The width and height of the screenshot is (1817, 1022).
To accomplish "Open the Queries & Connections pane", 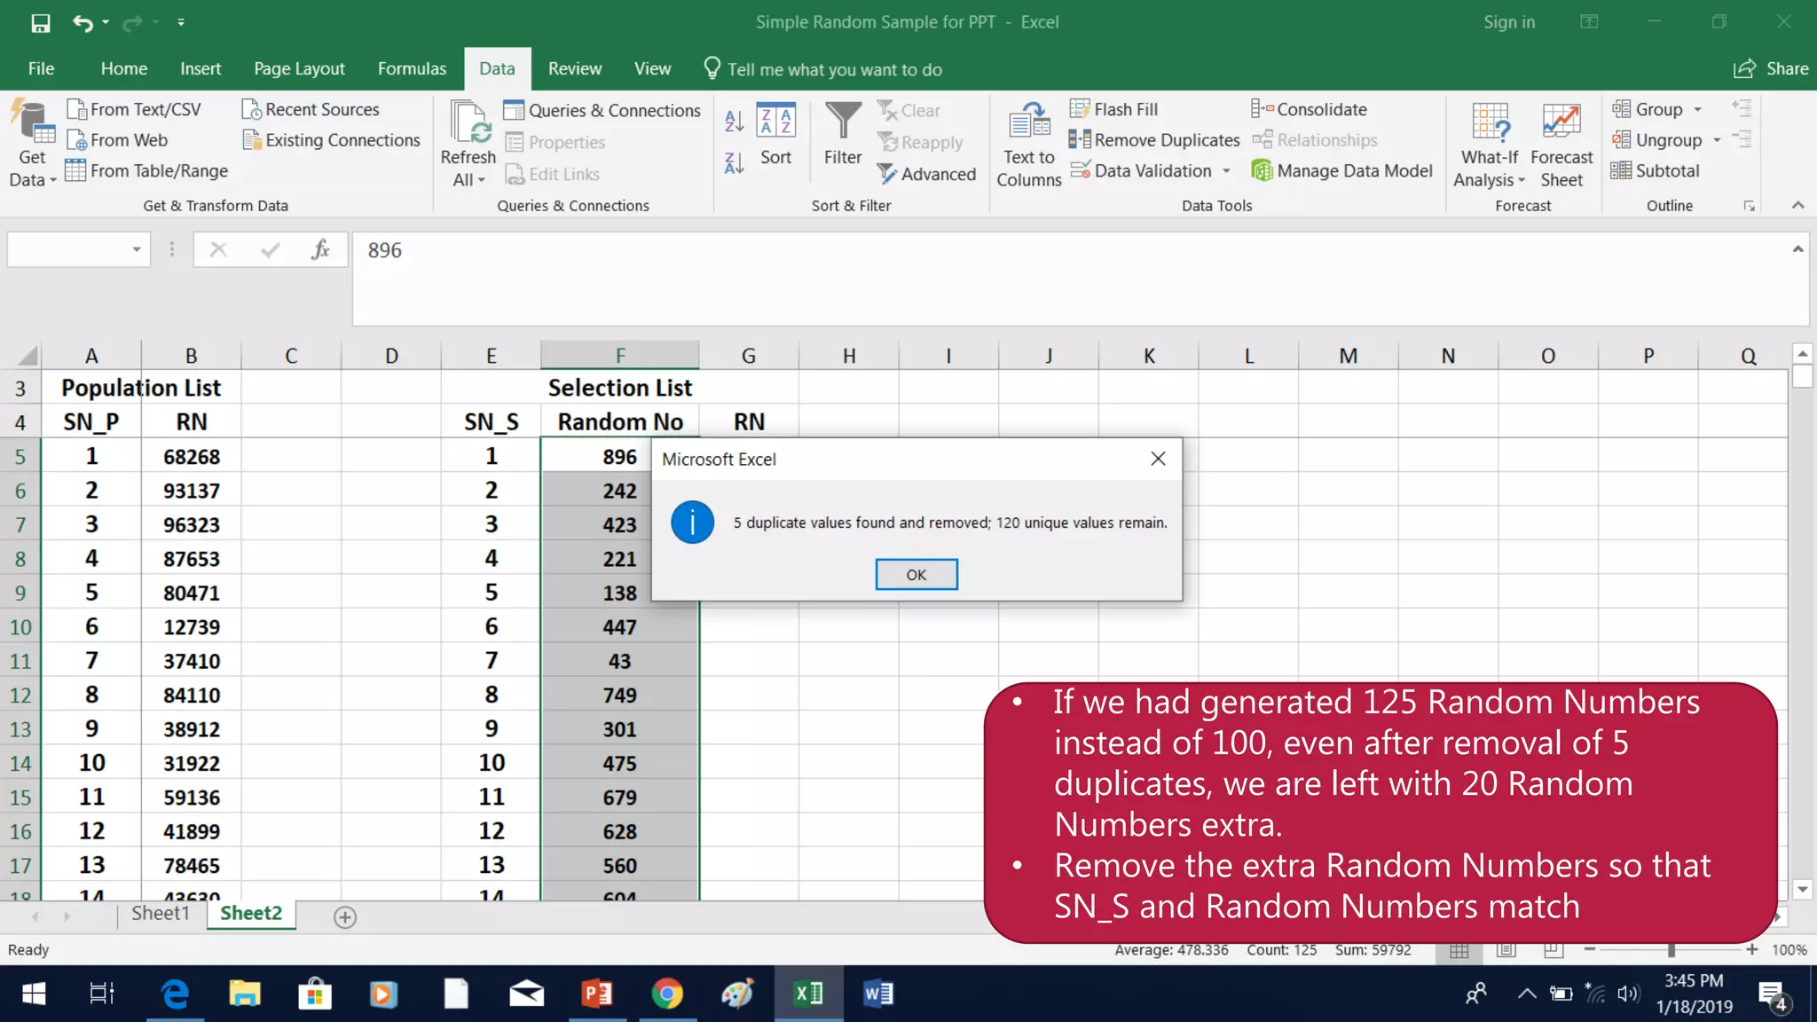I will (x=602, y=110).
